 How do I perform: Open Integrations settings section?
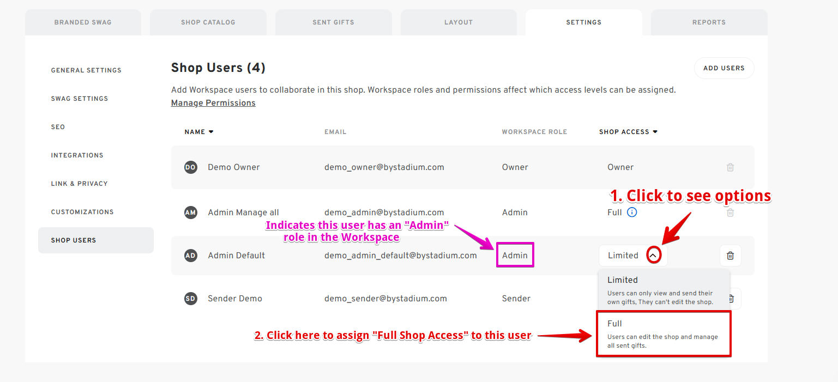click(x=77, y=155)
